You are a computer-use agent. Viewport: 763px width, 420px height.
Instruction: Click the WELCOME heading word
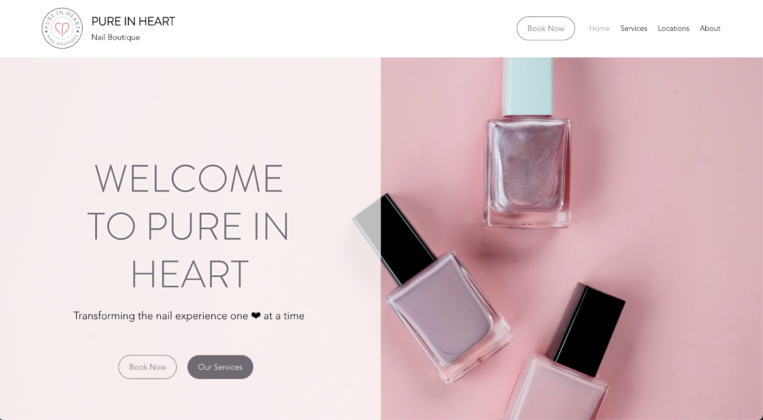click(x=189, y=178)
